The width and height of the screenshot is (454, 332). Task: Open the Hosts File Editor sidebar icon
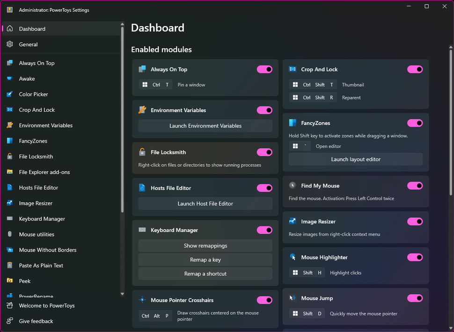click(x=10, y=188)
